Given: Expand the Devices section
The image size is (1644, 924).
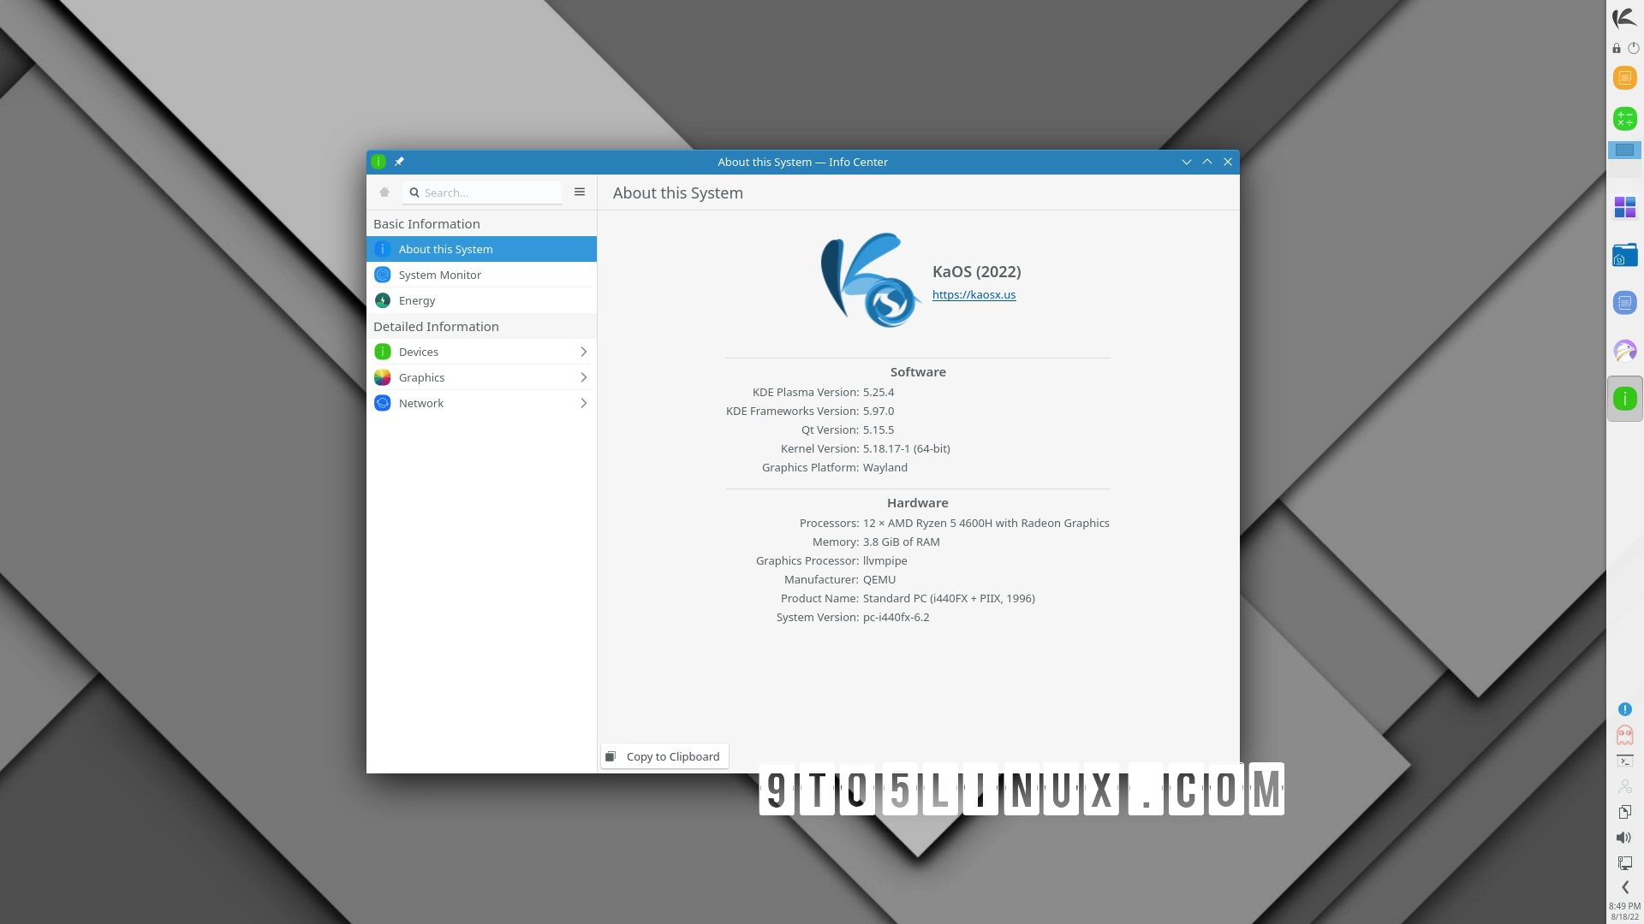Looking at the screenshot, I should tap(582, 351).
